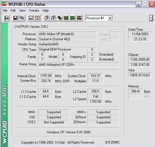Click the MMX+ Supported field
Screen dimensions: 155x147
click(103, 112)
